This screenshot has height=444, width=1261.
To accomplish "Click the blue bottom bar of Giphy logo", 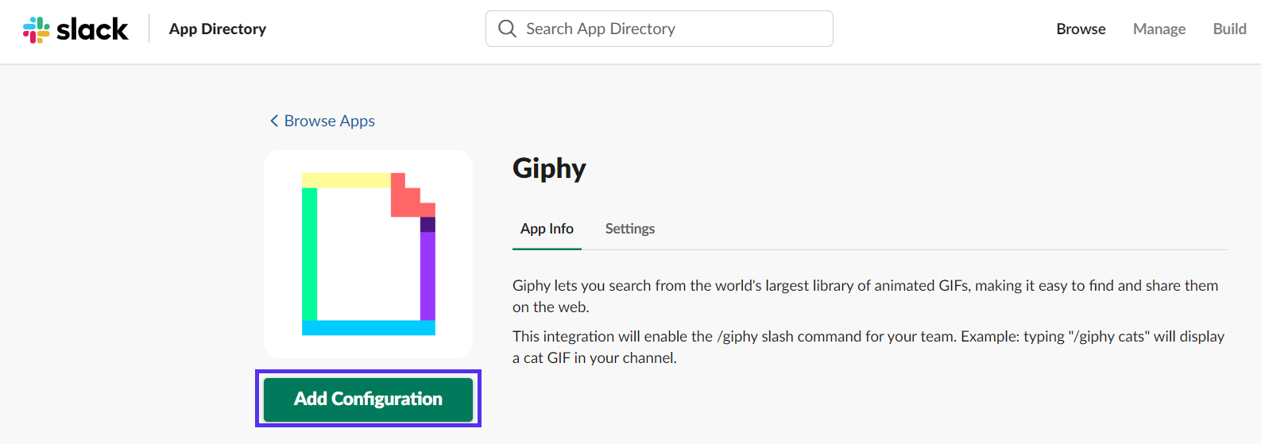I will (368, 327).
